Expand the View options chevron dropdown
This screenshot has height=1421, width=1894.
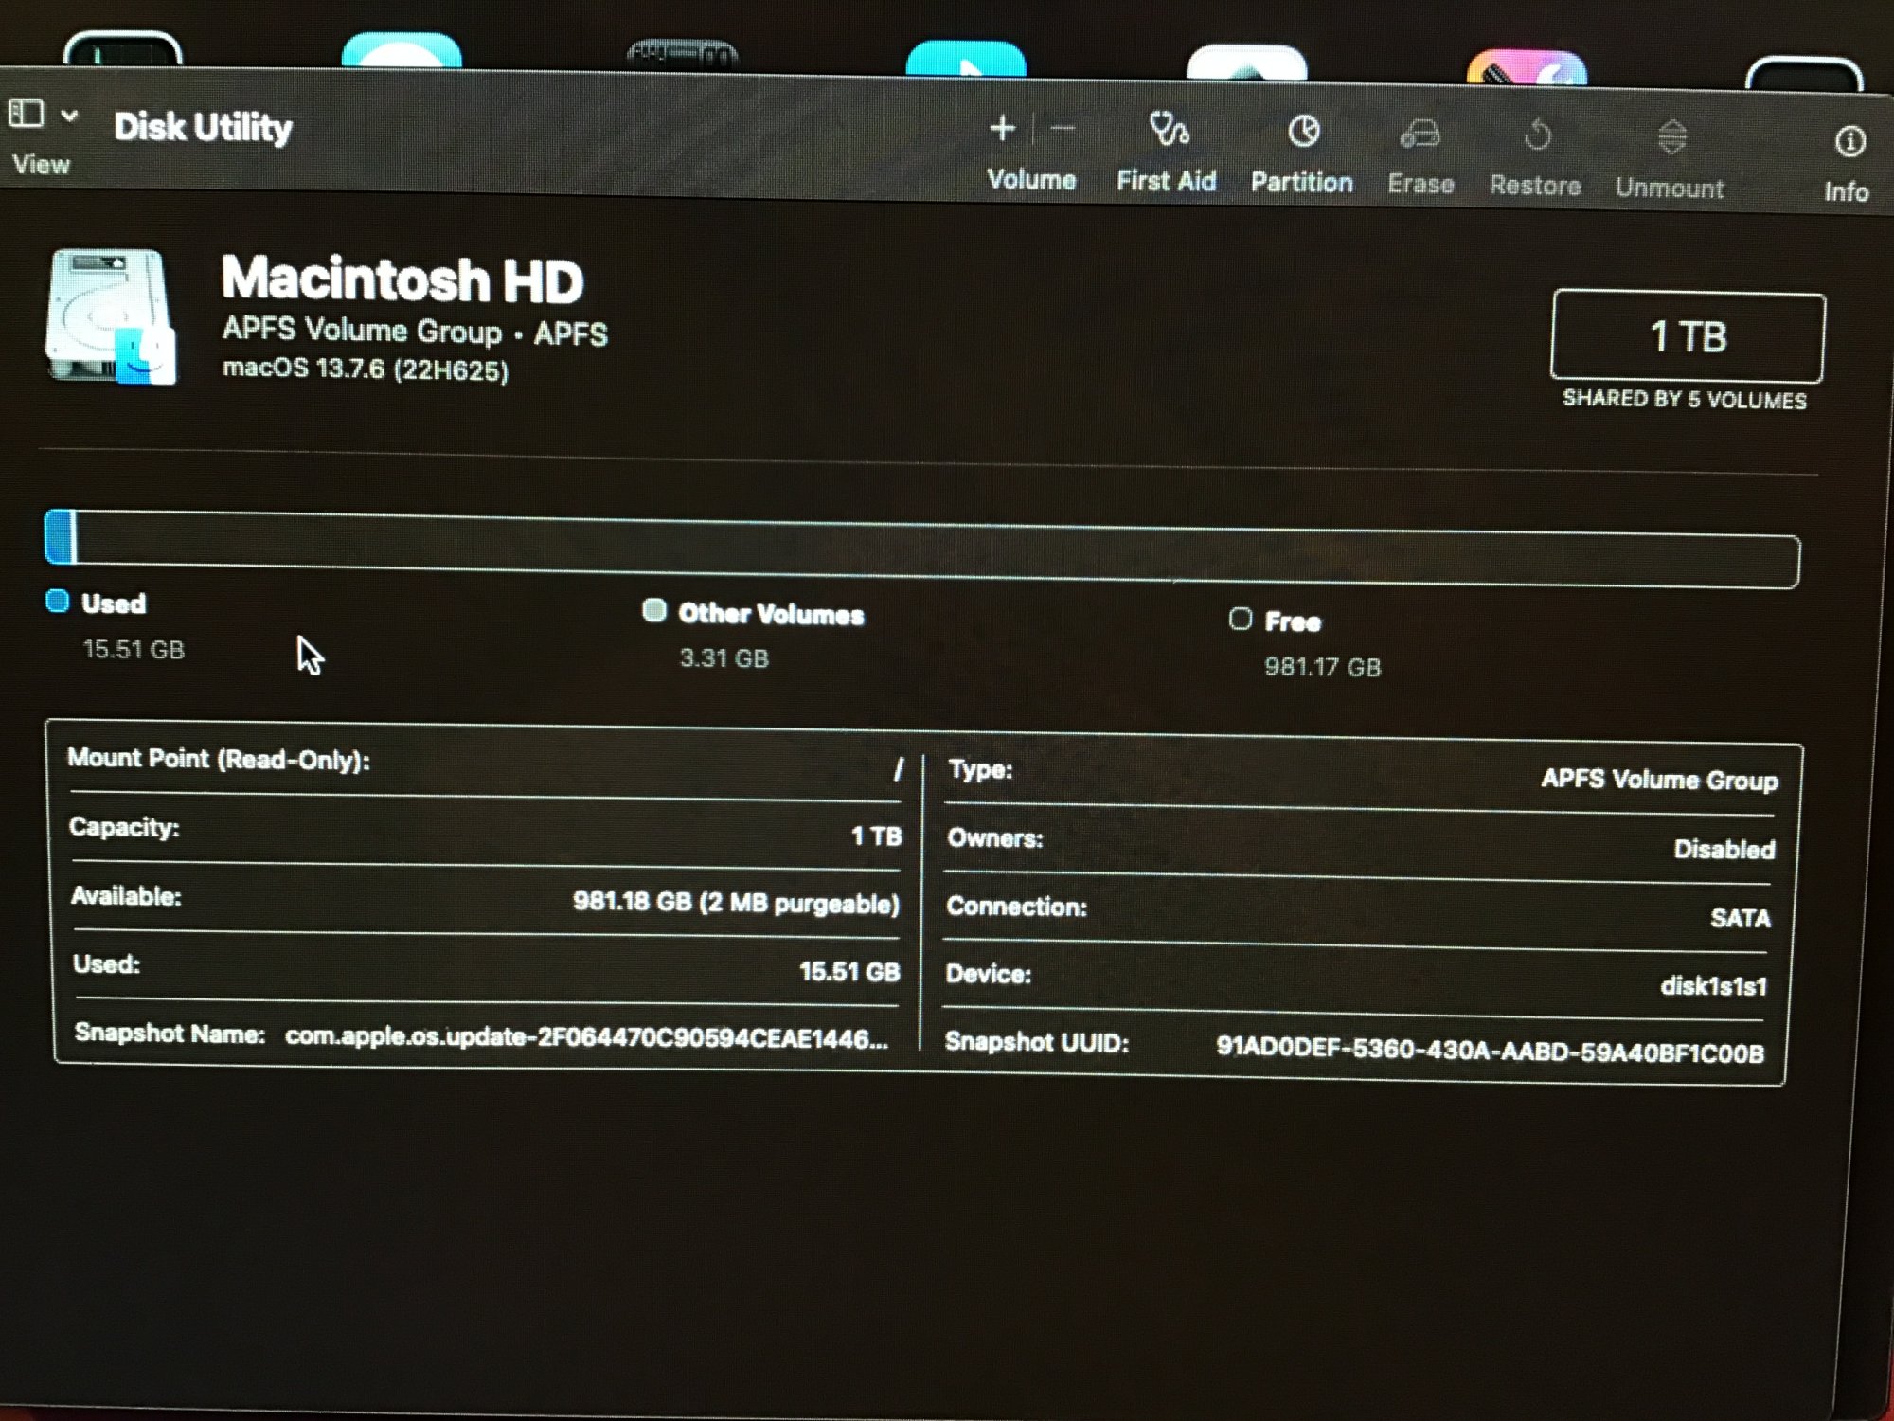click(x=69, y=116)
